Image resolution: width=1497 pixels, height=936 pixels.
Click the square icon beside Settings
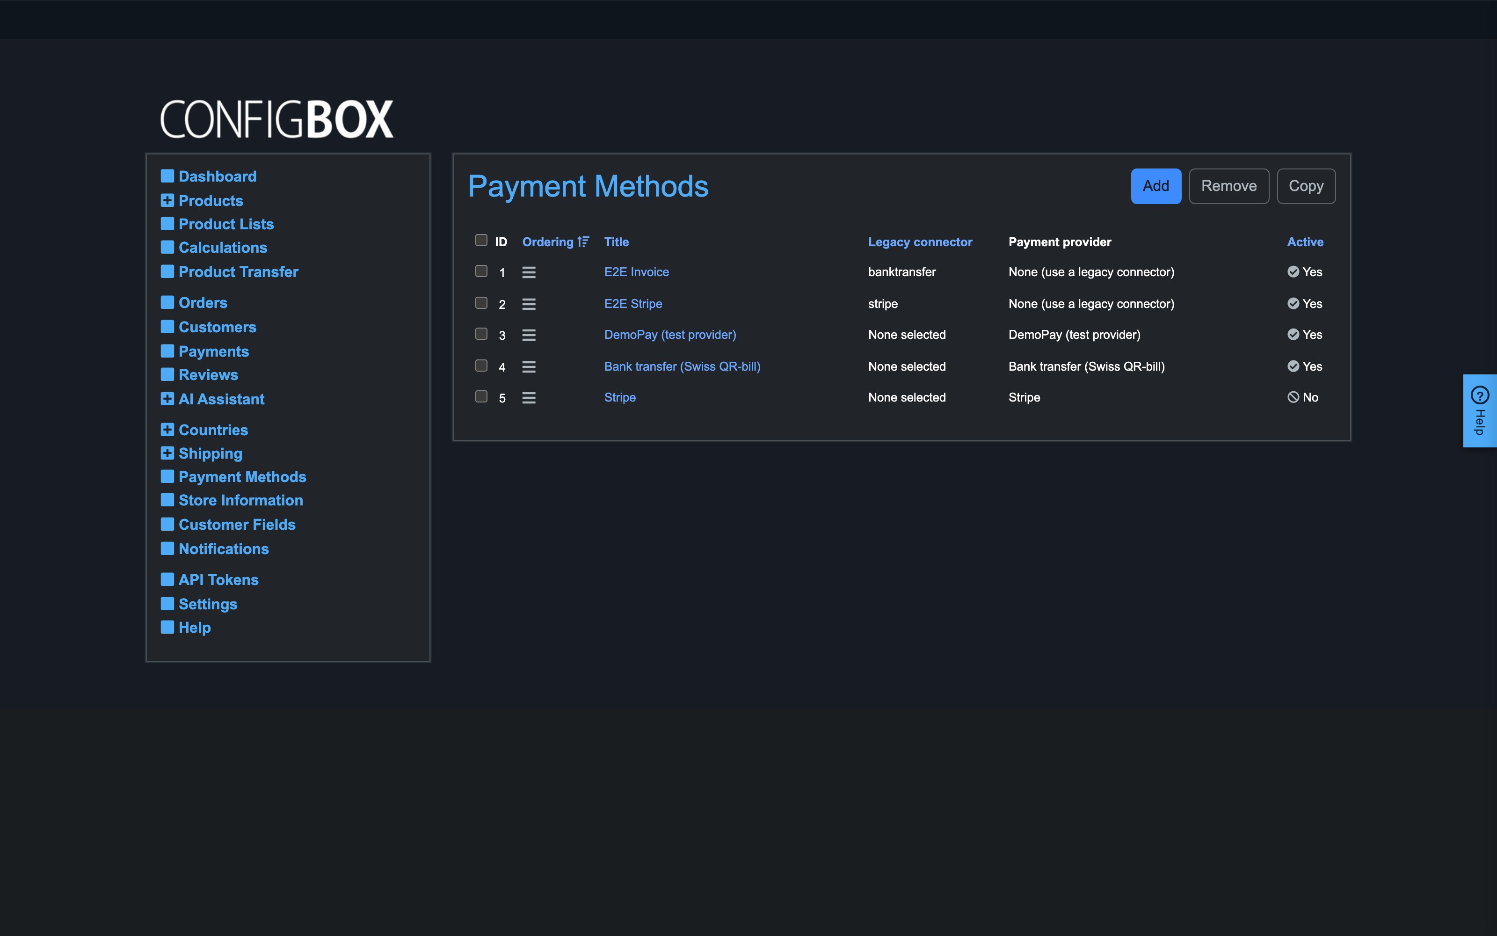click(x=167, y=604)
